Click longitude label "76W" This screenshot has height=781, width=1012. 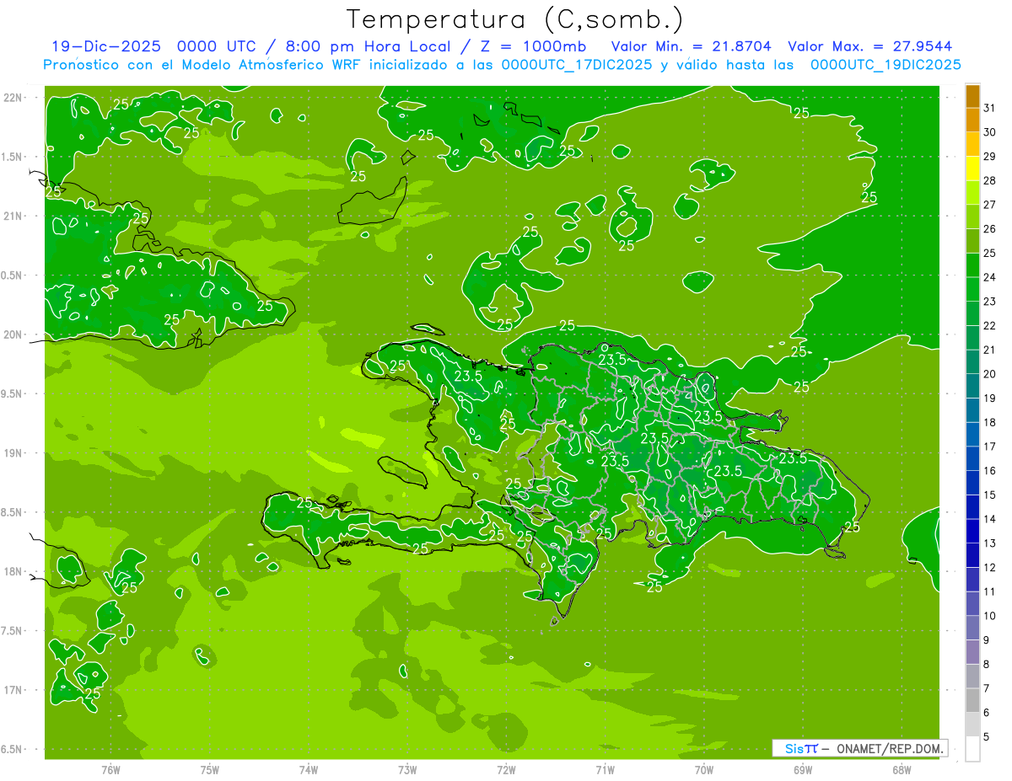coord(110,769)
